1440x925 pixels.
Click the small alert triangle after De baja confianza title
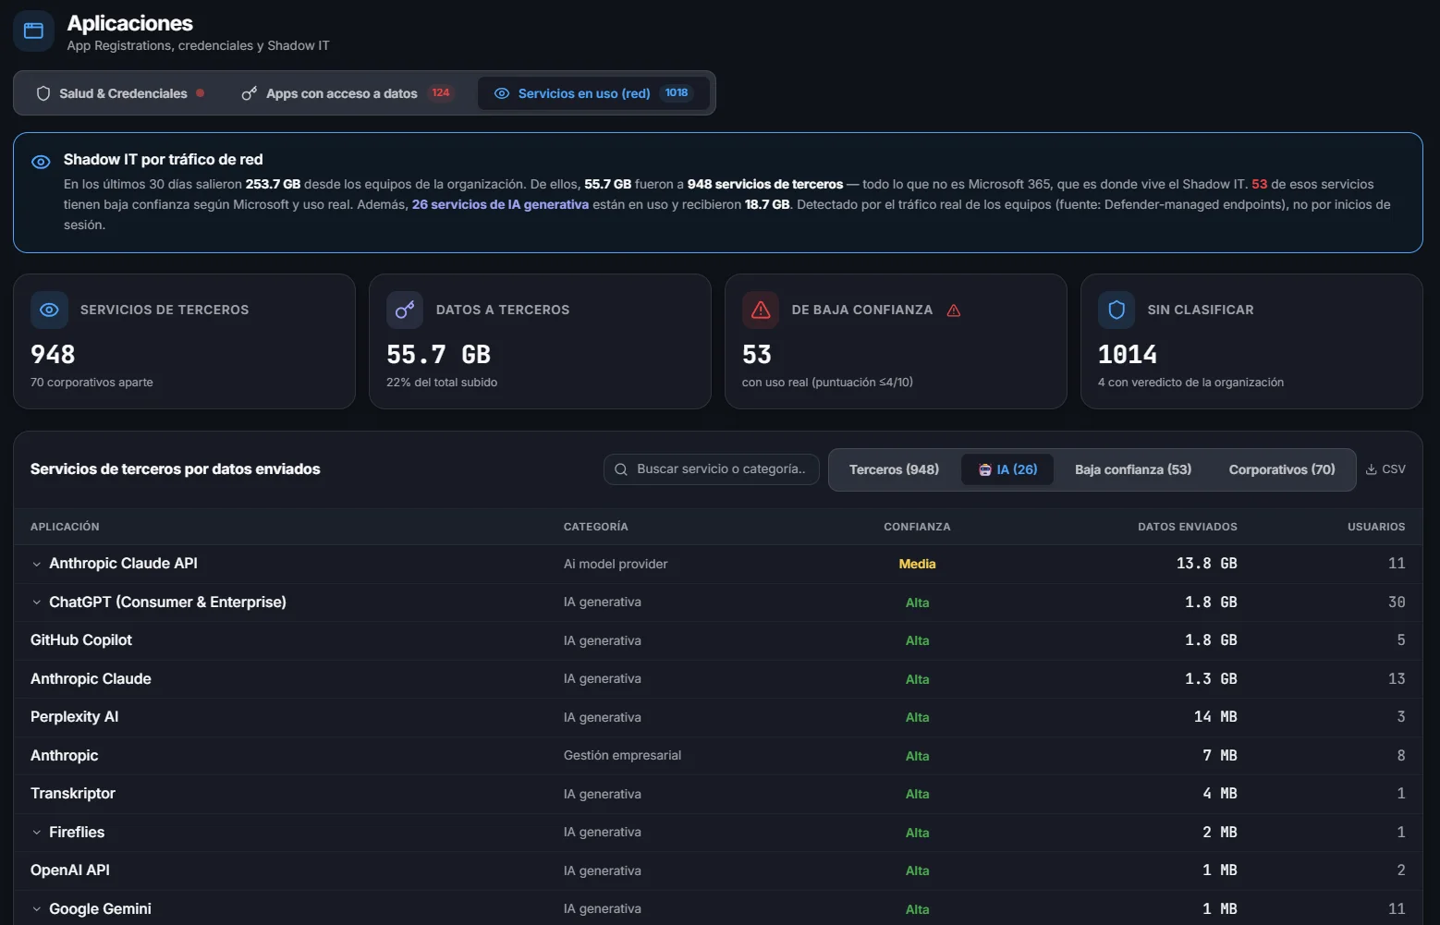tap(954, 310)
